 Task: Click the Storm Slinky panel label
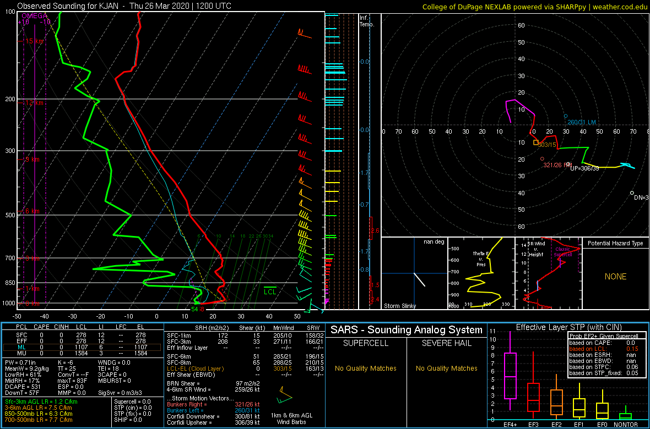pyautogui.click(x=400, y=306)
